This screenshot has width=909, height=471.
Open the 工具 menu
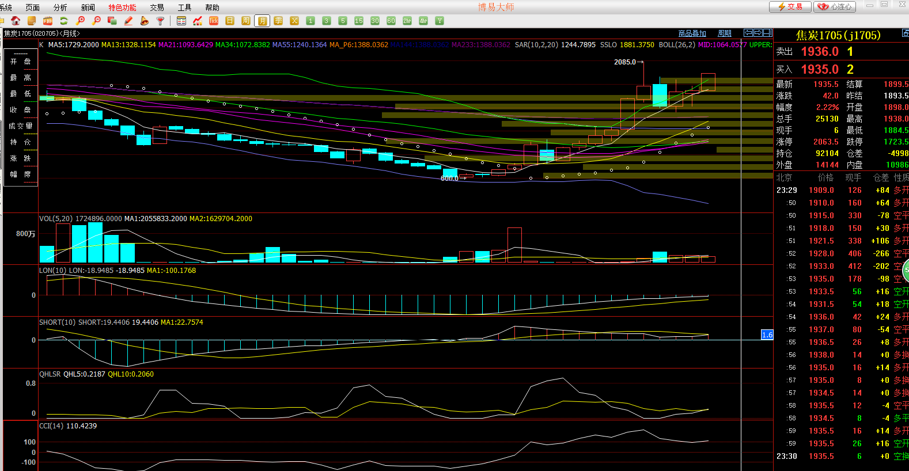(184, 7)
